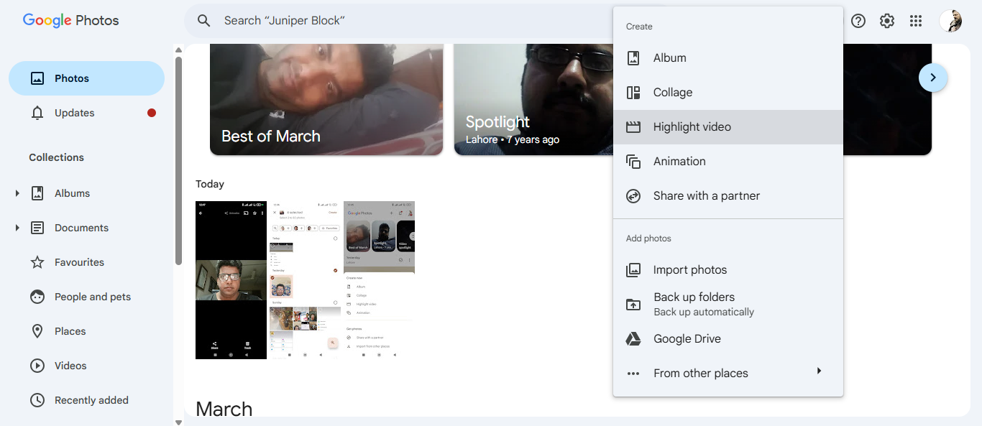Screen dimensions: 982x426
Task: Select the People and pets sidebar icon
Action: tap(37, 296)
